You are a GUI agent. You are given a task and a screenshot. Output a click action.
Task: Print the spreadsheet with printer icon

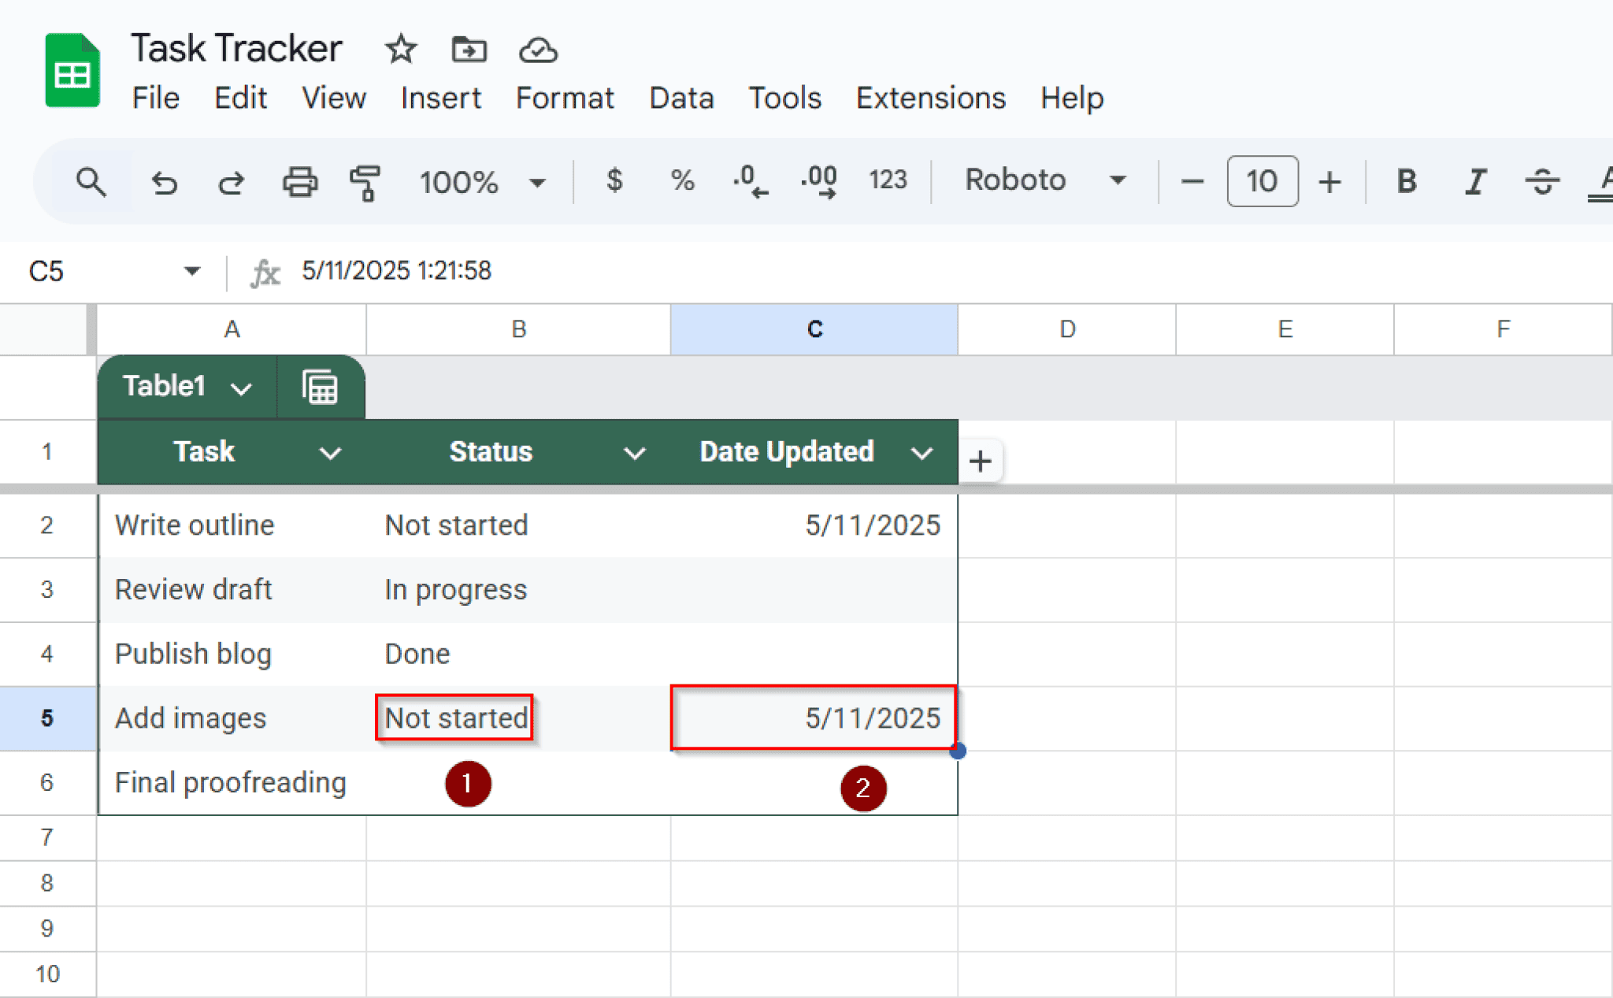click(299, 182)
